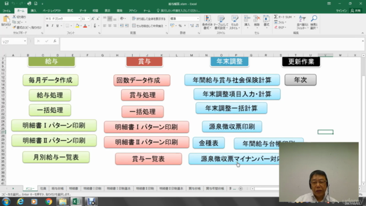Click decrease indent icon
366x206 pixels.
point(122,26)
